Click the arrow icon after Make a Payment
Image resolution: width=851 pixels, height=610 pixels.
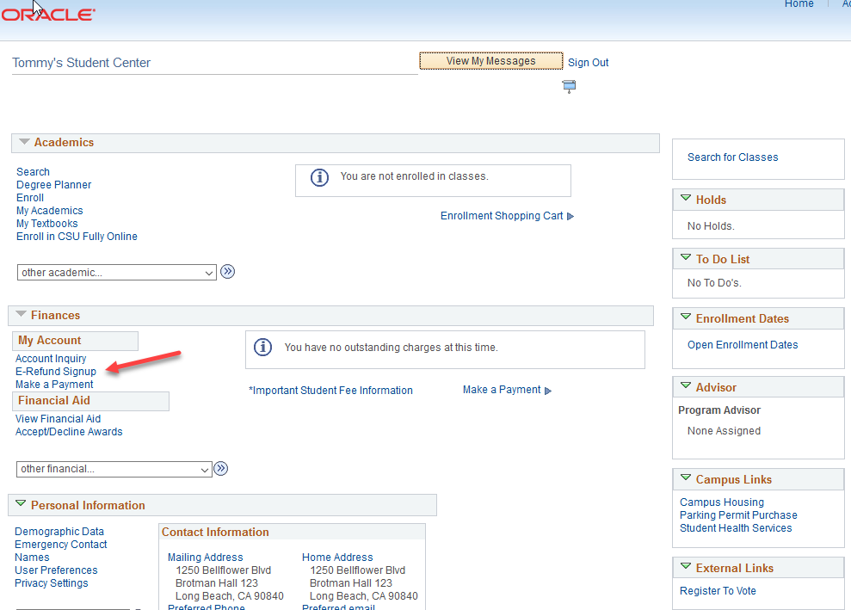pos(548,391)
